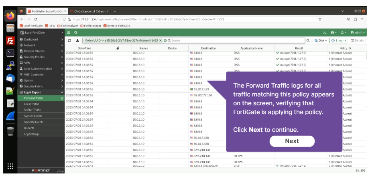Refresh the Forward Traffic log list
Image resolution: width=370 pixels, height=180 pixels.
click(69, 41)
